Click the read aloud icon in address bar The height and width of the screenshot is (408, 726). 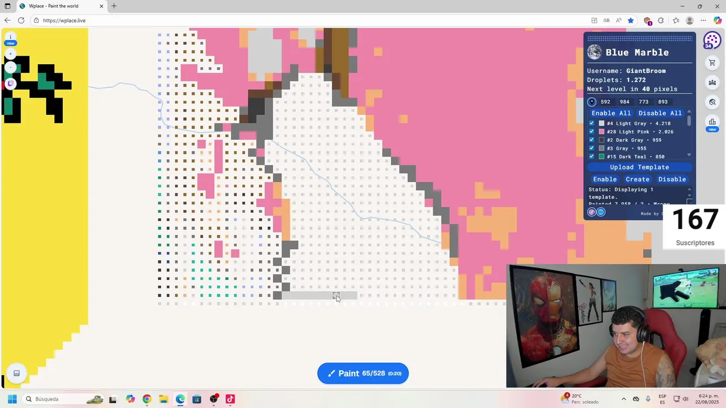click(618, 20)
